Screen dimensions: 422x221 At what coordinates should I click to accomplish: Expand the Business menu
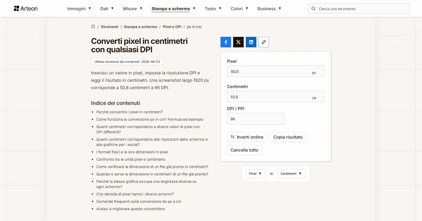(x=269, y=8)
